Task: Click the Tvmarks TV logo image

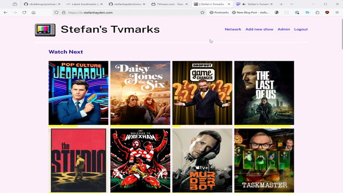Action: (x=45, y=30)
